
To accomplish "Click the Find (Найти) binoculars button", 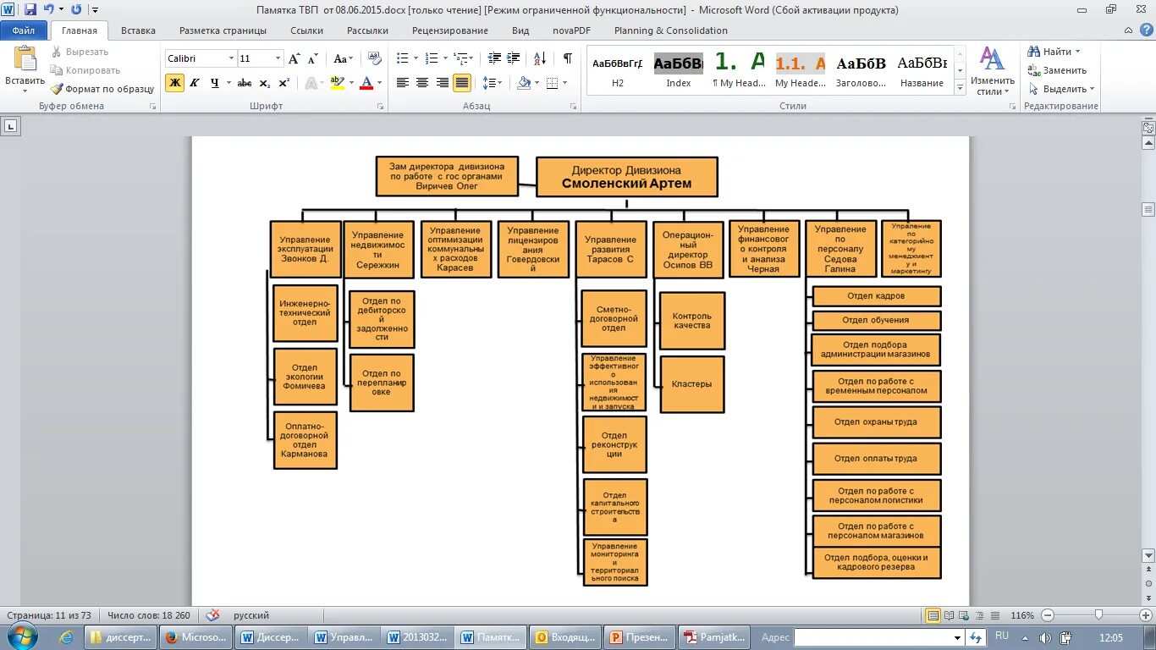I will tap(1049, 52).
